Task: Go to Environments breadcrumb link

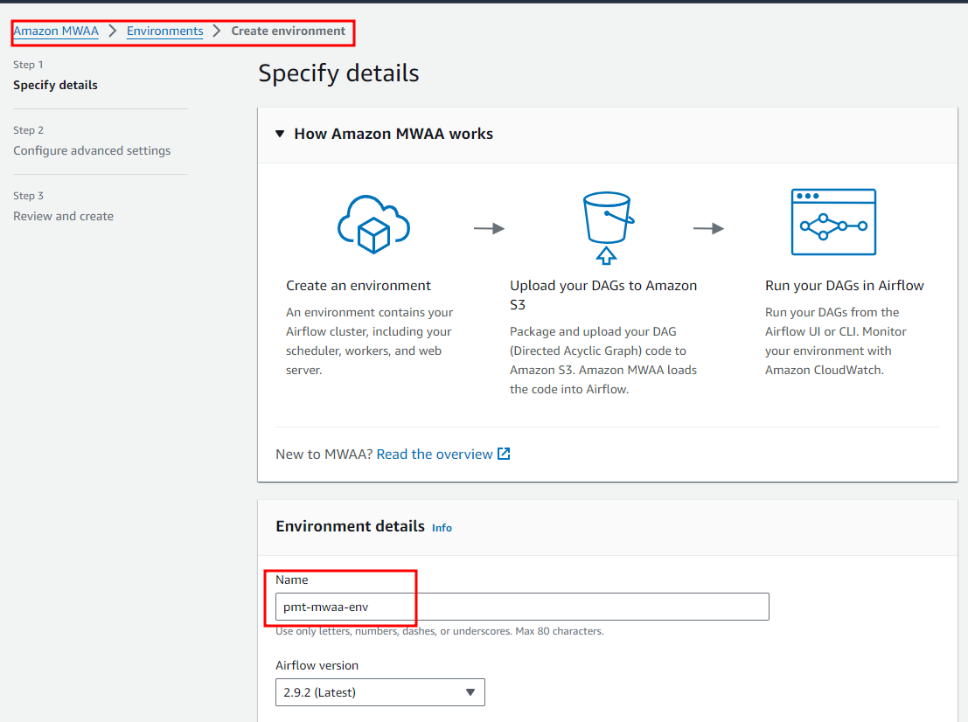Action: click(x=165, y=31)
